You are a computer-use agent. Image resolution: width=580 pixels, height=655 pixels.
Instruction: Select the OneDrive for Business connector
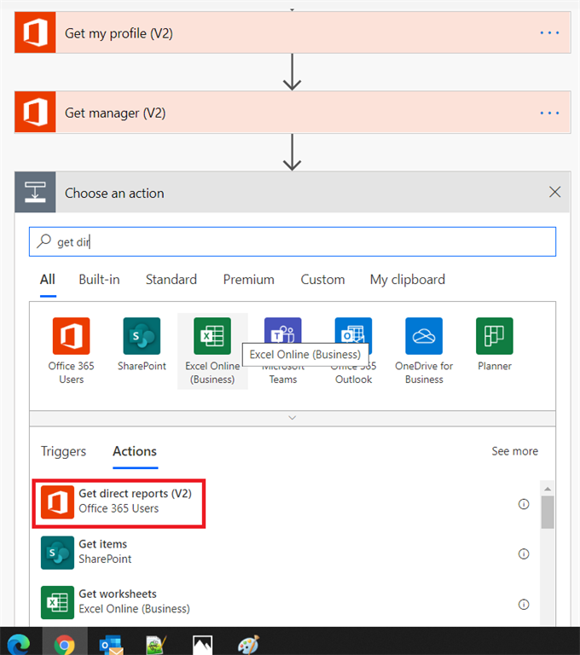424,336
